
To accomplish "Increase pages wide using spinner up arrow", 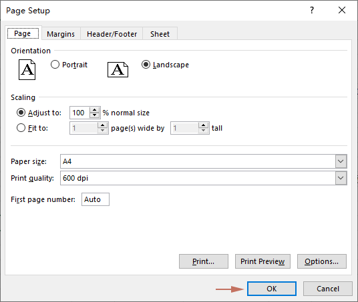I will point(103,125).
